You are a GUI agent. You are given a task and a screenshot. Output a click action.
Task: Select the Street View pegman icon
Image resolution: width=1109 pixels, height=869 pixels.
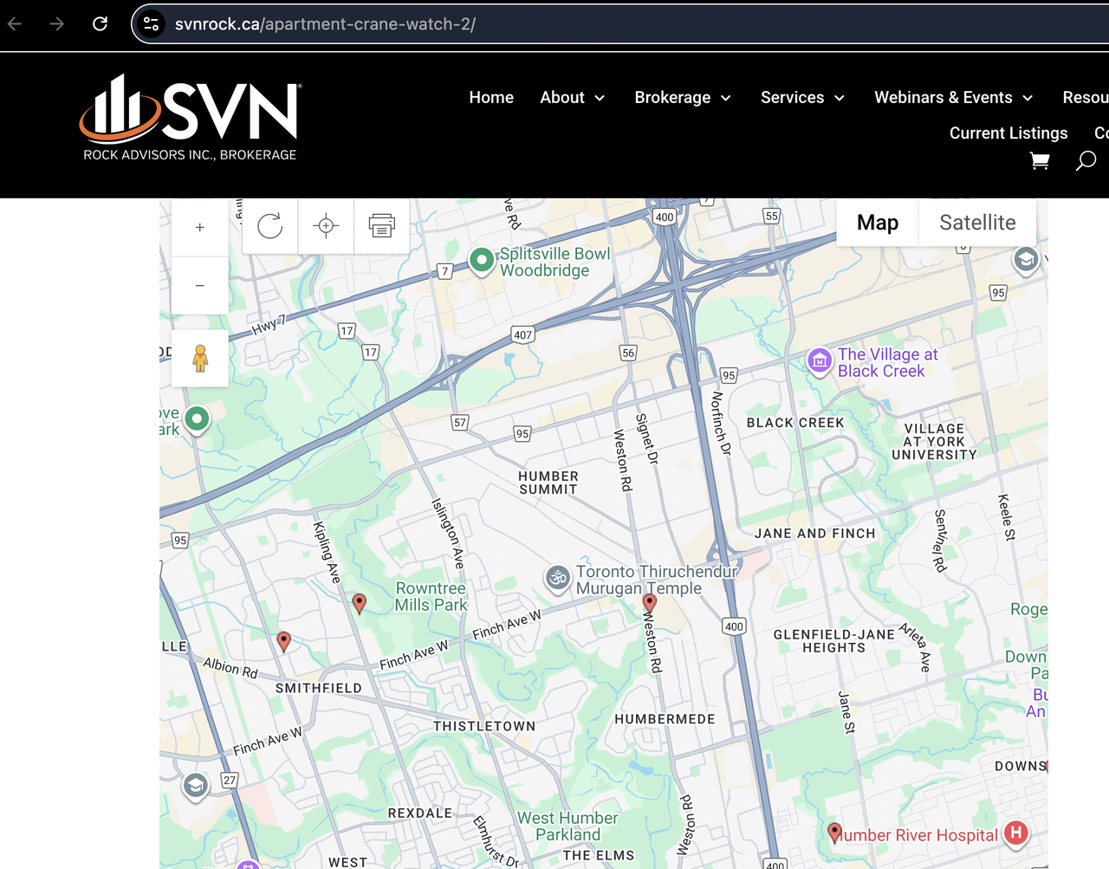[200, 358]
